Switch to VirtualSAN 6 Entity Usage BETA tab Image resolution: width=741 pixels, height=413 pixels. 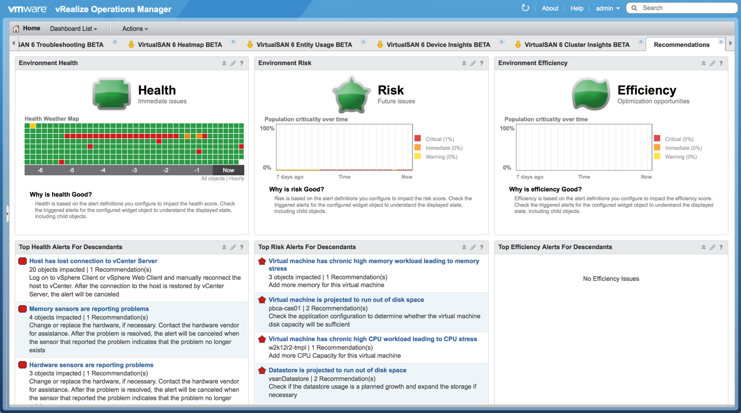[304, 45]
